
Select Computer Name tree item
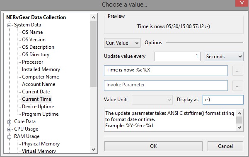(x=41, y=77)
